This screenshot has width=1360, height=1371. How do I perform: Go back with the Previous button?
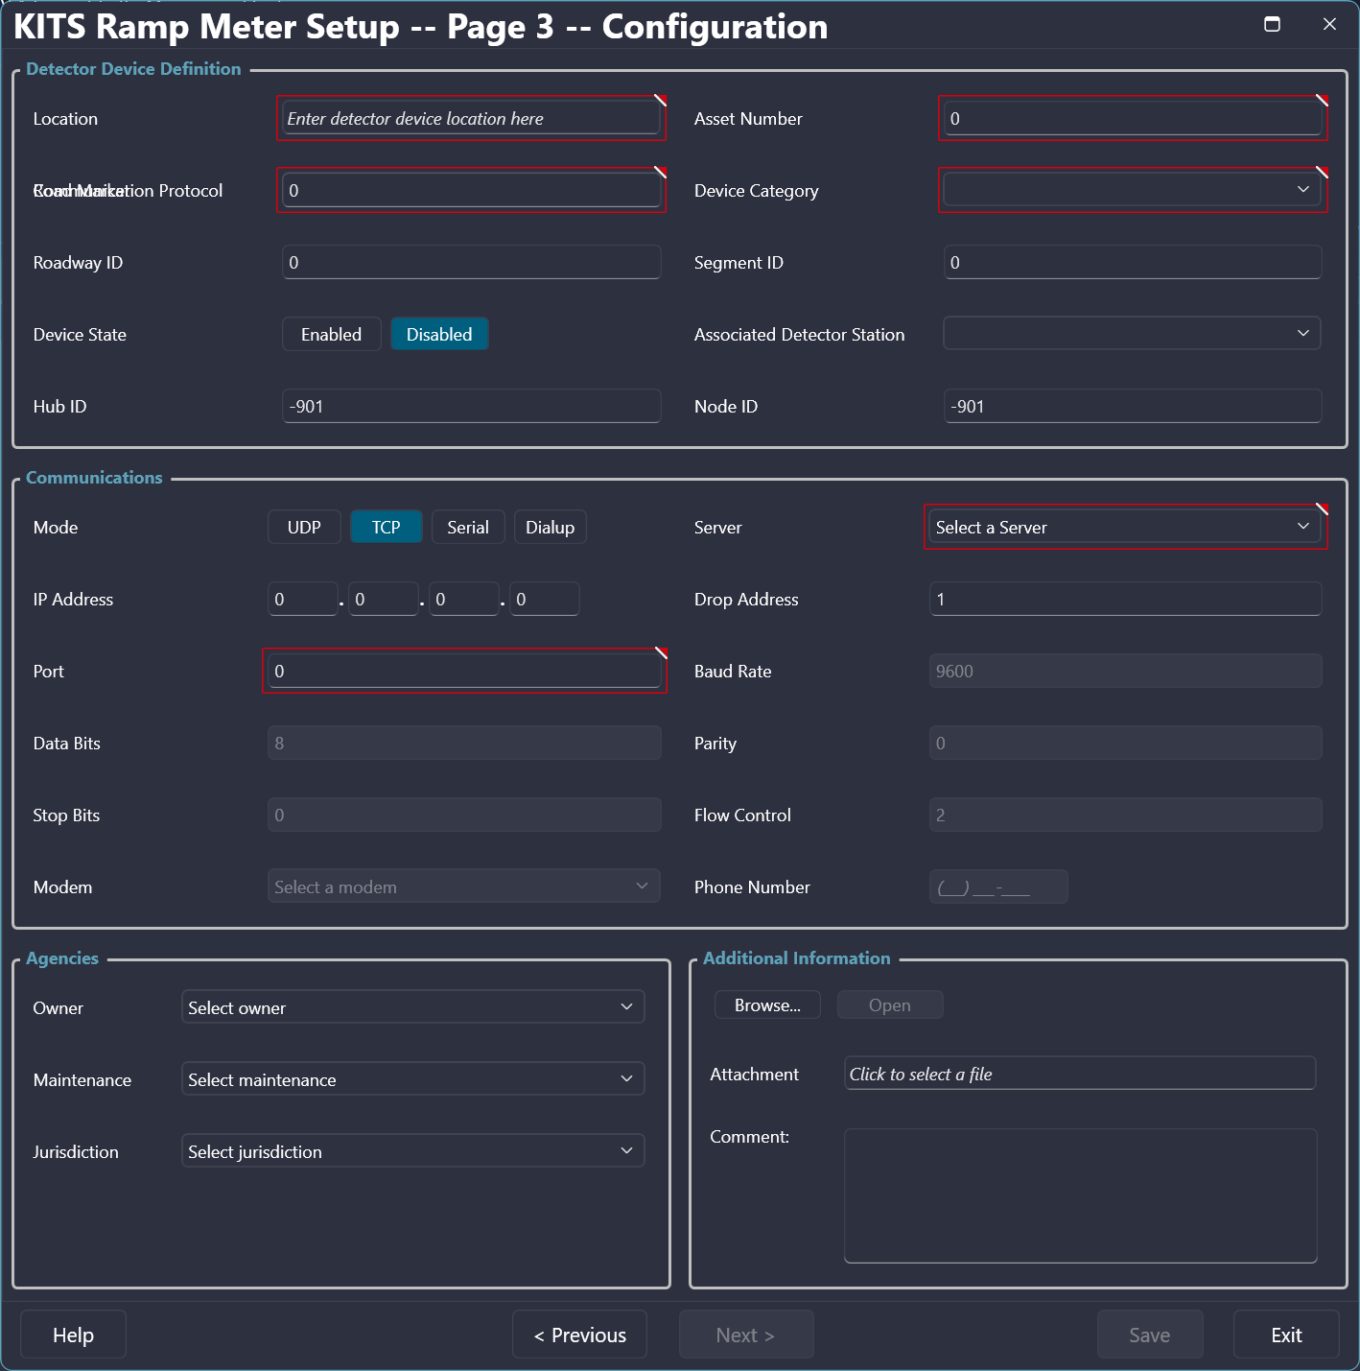pos(579,1335)
